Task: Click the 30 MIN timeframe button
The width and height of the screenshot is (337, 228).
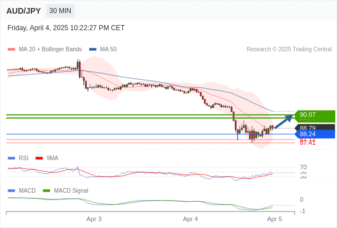Action: 60,11
